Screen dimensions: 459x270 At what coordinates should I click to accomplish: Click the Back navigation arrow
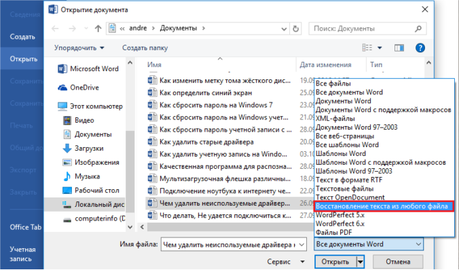click(55, 28)
